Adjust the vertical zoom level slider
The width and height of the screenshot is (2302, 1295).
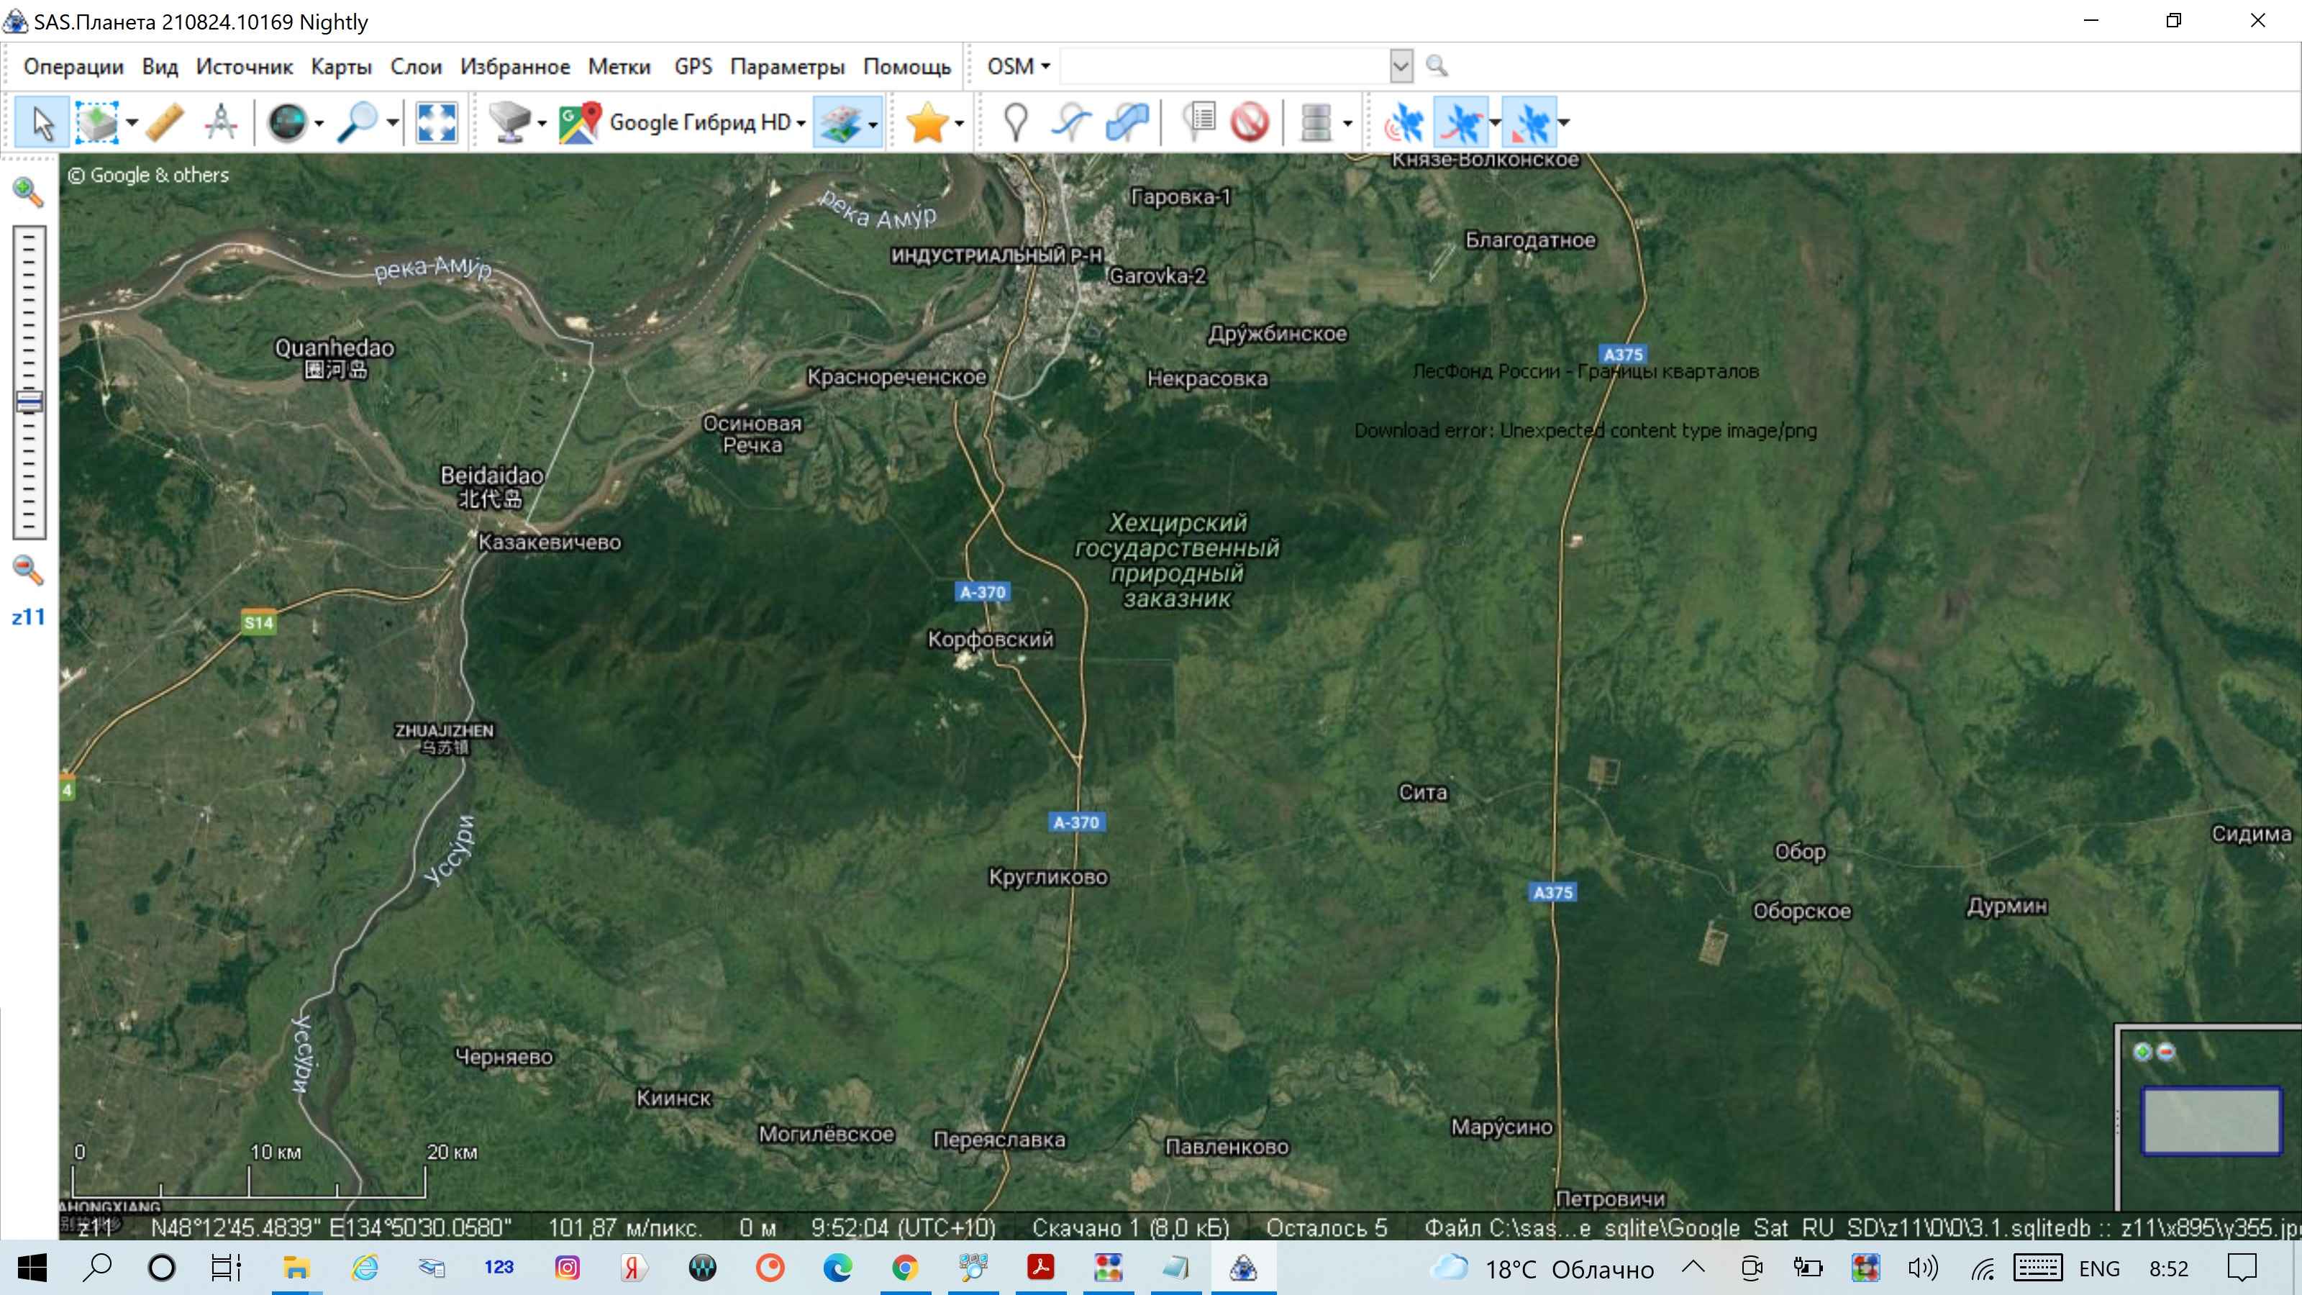click(29, 401)
